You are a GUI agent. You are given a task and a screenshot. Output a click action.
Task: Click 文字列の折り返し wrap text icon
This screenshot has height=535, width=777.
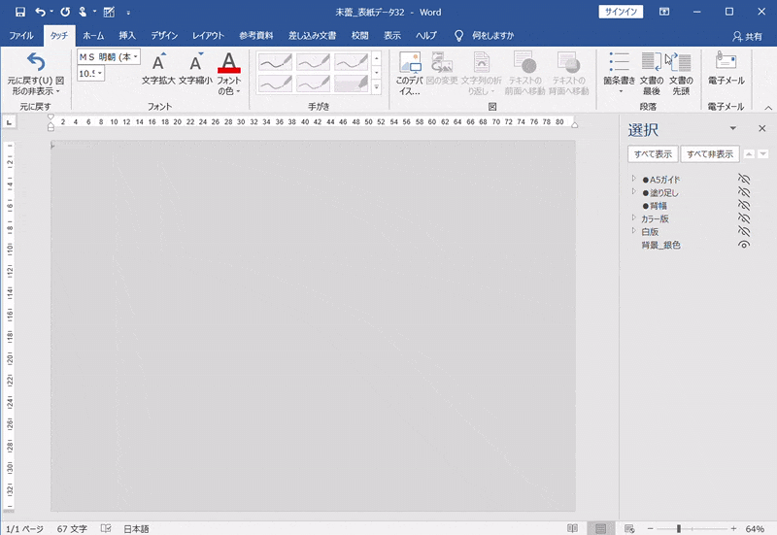pyautogui.click(x=481, y=62)
